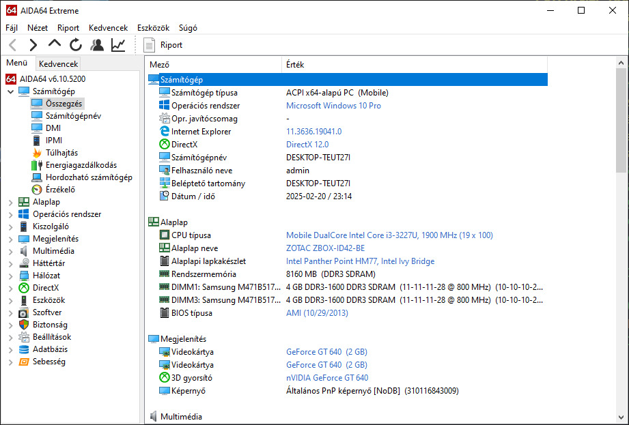This screenshot has width=629, height=425.
Task: Open the Eszközök menu
Action: pyautogui.click(x=153, y=28)
